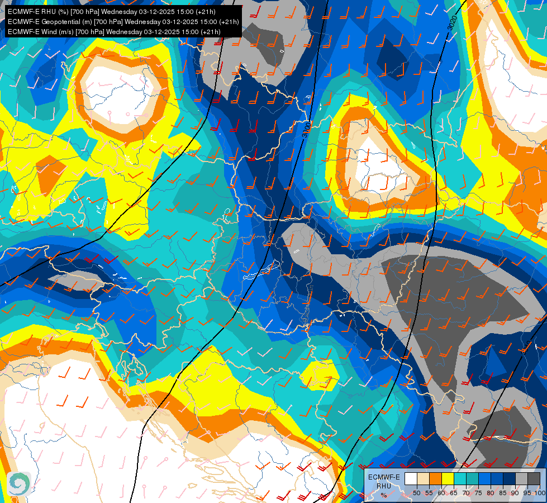Image resolution: width=547 pixels, height=503 pixels.
Task: Click the cyan legend swatch between 65 and 70
Action: point(460,479)
